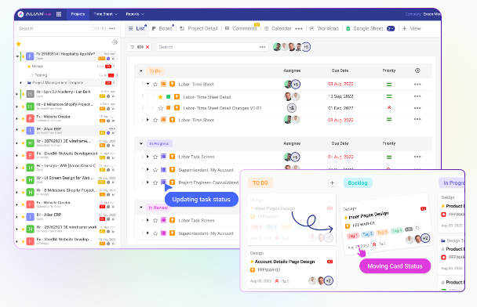Expand Spin DJ Academy project in sidebar
The image size is (477, 307).
[16, 94]
